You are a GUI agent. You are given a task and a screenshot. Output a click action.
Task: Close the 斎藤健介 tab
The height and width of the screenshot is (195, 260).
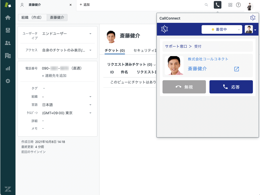(71, 5)
